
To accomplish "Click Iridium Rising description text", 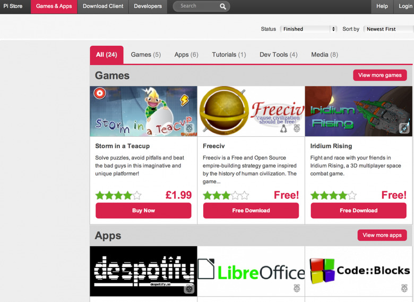I will pyautogui.click(x=356, y=166).
